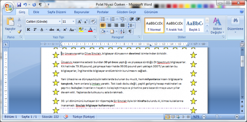Viewport: 247px width, 122px height.
Task: Grow font size with the large A
Action: point(80,22)
